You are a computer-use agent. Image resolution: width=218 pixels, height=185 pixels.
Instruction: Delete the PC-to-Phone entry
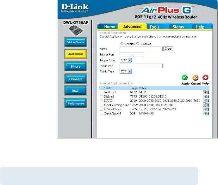pyautogui.click(x=208, y=109)
